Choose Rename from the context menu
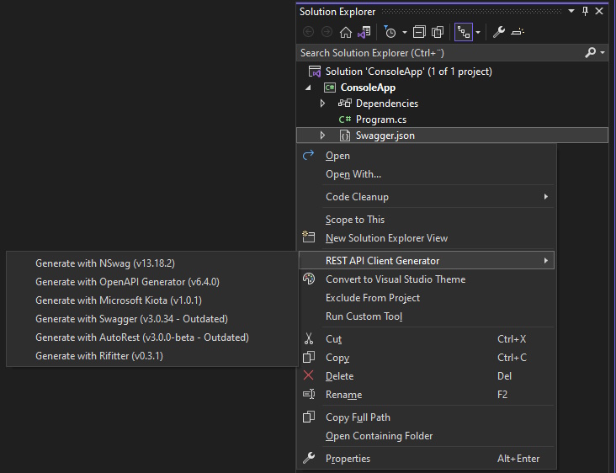The image size is (616, 473). [427, 395]
